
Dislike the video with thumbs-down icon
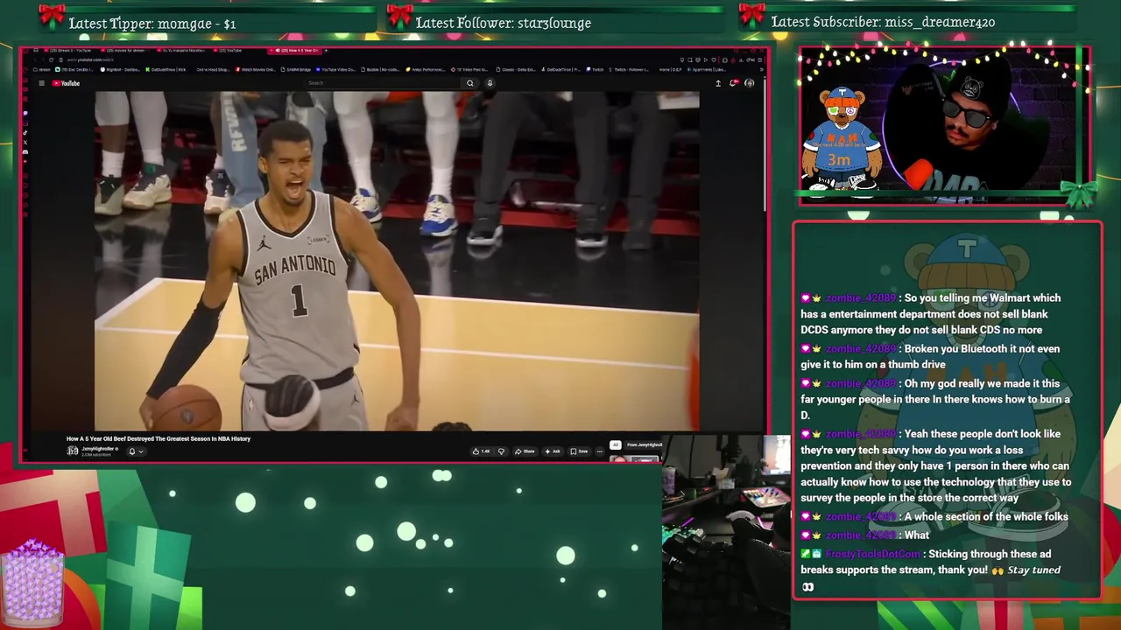(x=501, y=451)
